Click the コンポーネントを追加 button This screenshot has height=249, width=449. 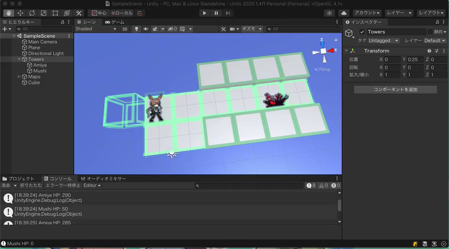coord(395,90)
